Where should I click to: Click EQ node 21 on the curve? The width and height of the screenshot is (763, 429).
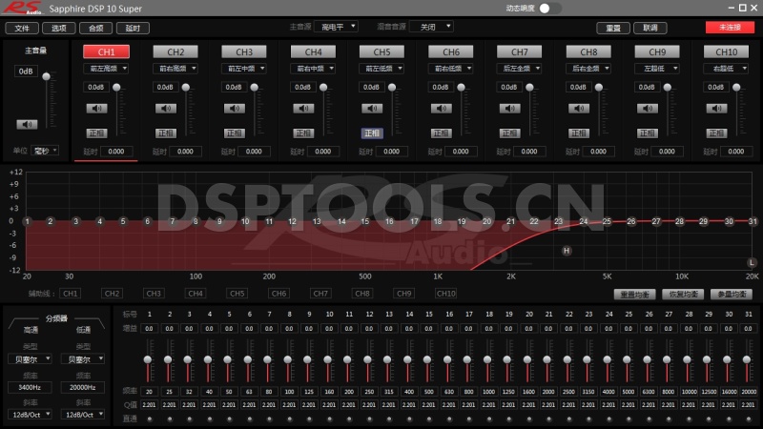pos(510,221)
